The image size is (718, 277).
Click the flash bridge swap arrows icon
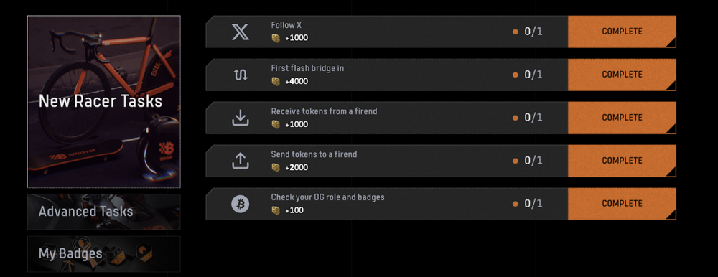241,75
